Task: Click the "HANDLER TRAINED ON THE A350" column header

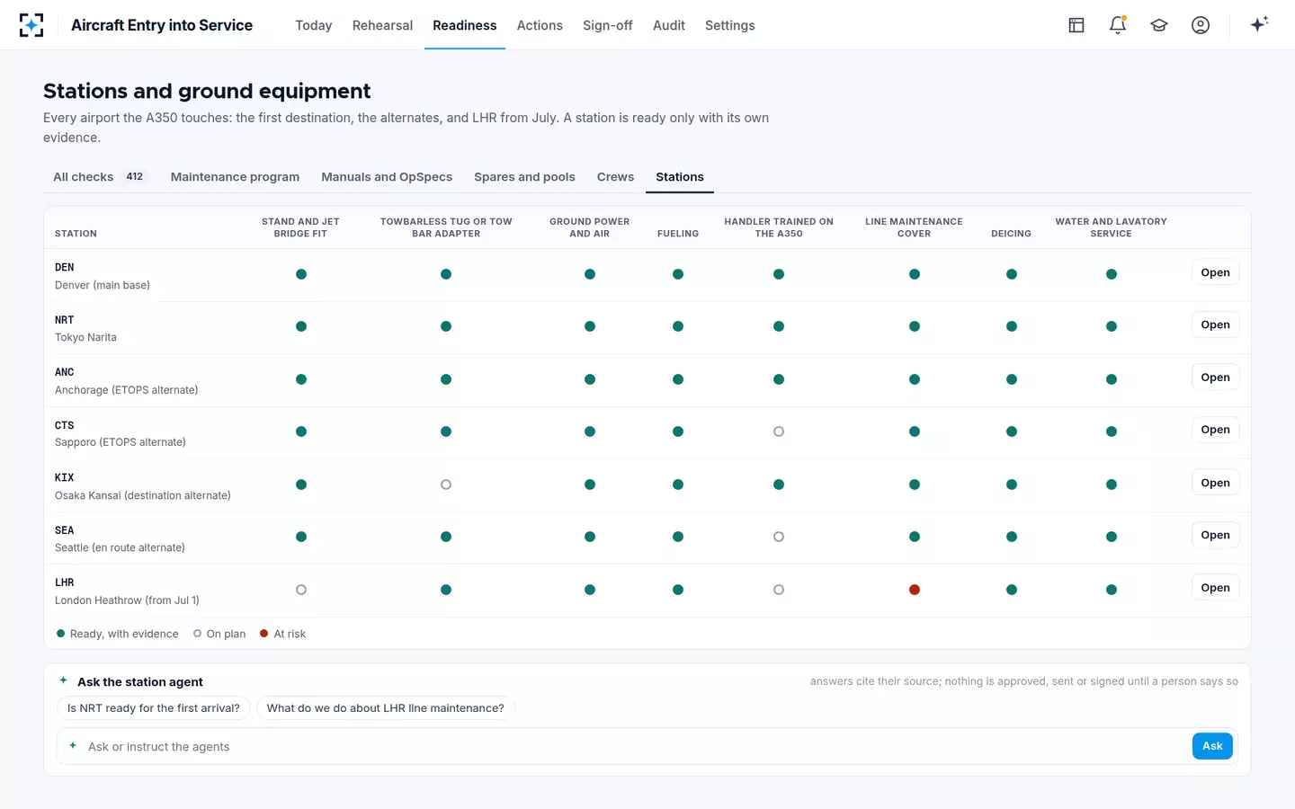Action: point(779,227)
